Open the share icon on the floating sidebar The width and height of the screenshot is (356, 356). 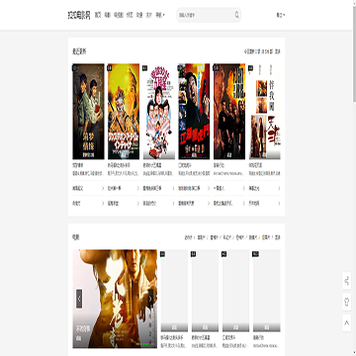click(x=347, y=281)
